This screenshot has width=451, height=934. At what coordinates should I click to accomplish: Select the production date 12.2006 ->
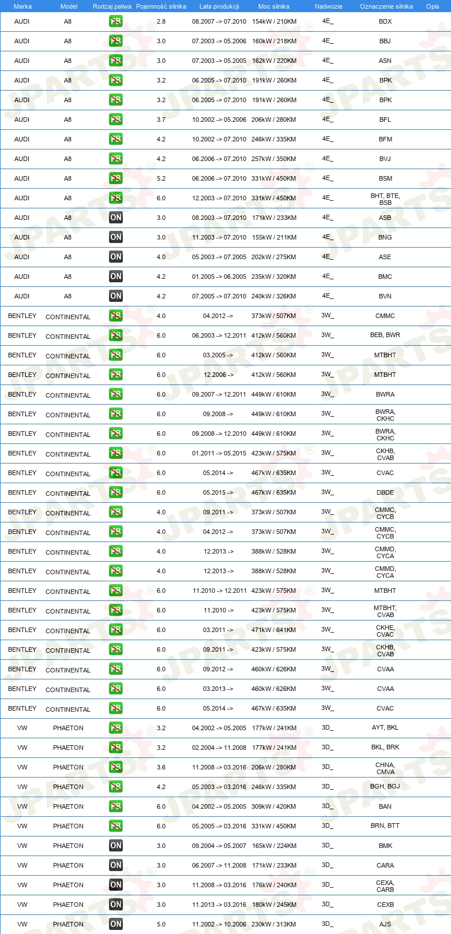click(219, 375)
